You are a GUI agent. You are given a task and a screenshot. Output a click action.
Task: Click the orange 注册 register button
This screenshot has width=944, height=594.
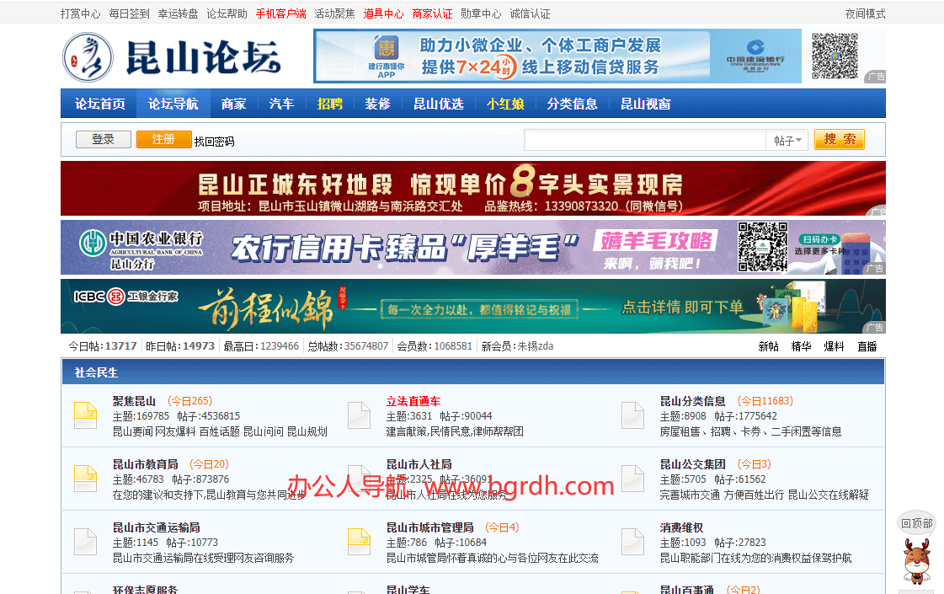point(163,139)
